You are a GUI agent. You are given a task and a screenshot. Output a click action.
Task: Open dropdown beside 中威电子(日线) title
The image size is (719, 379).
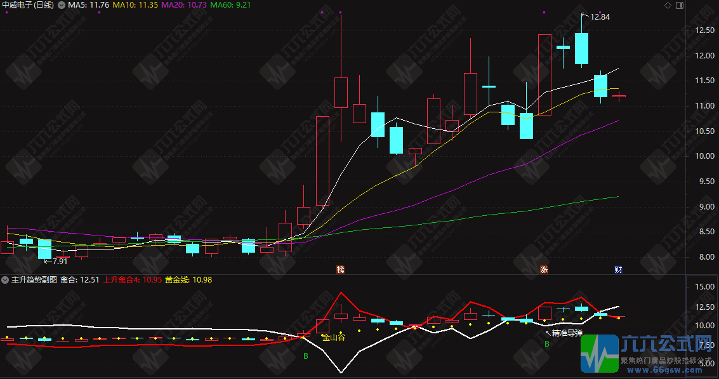pos(62,5)
